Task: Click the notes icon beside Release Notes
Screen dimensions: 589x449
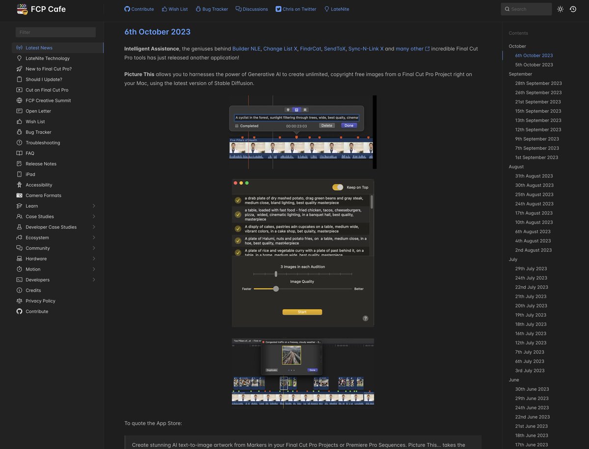Action: click(x=19, y=164)
